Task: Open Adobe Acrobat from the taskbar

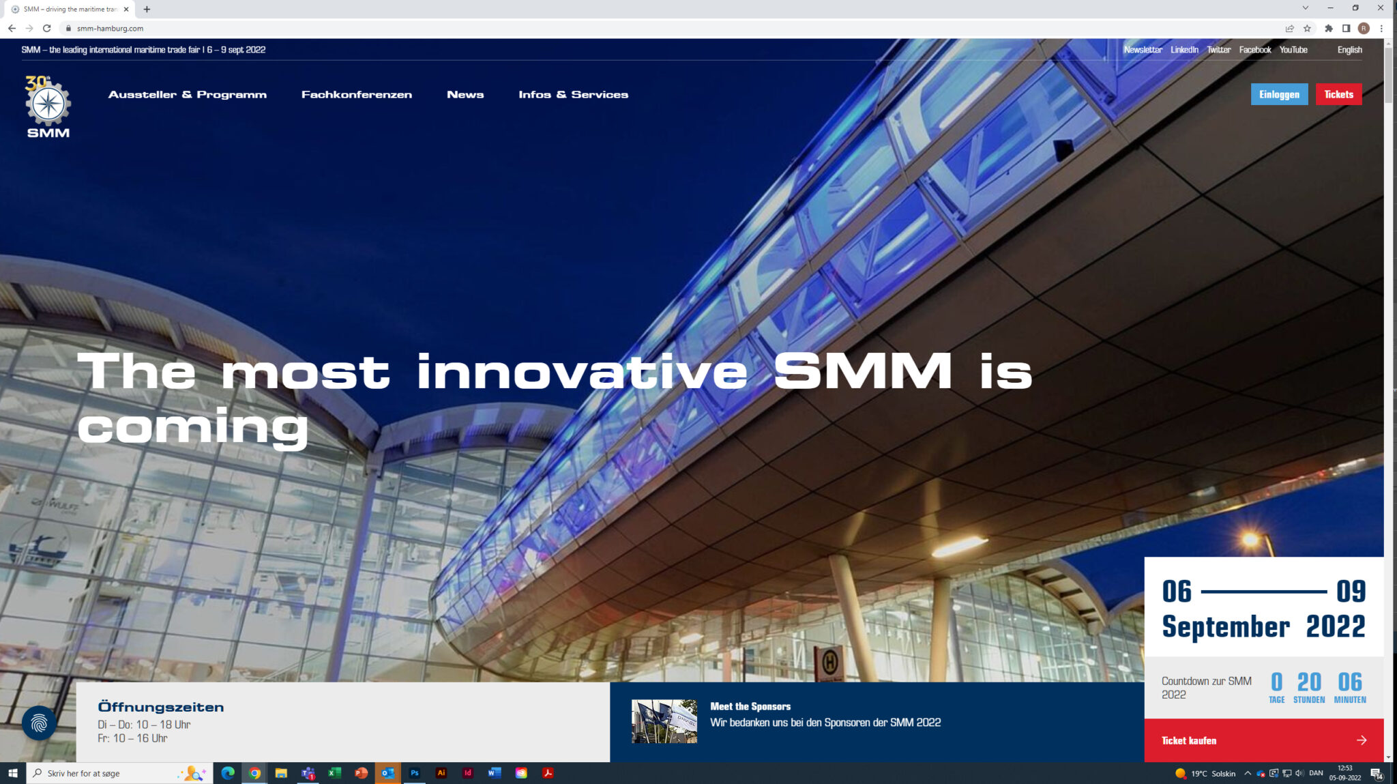Action: pos(549,773)
